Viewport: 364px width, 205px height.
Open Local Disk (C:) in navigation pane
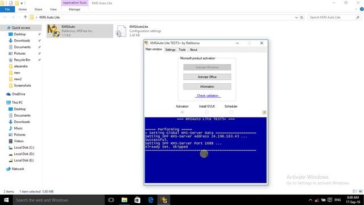pos(24,147)
